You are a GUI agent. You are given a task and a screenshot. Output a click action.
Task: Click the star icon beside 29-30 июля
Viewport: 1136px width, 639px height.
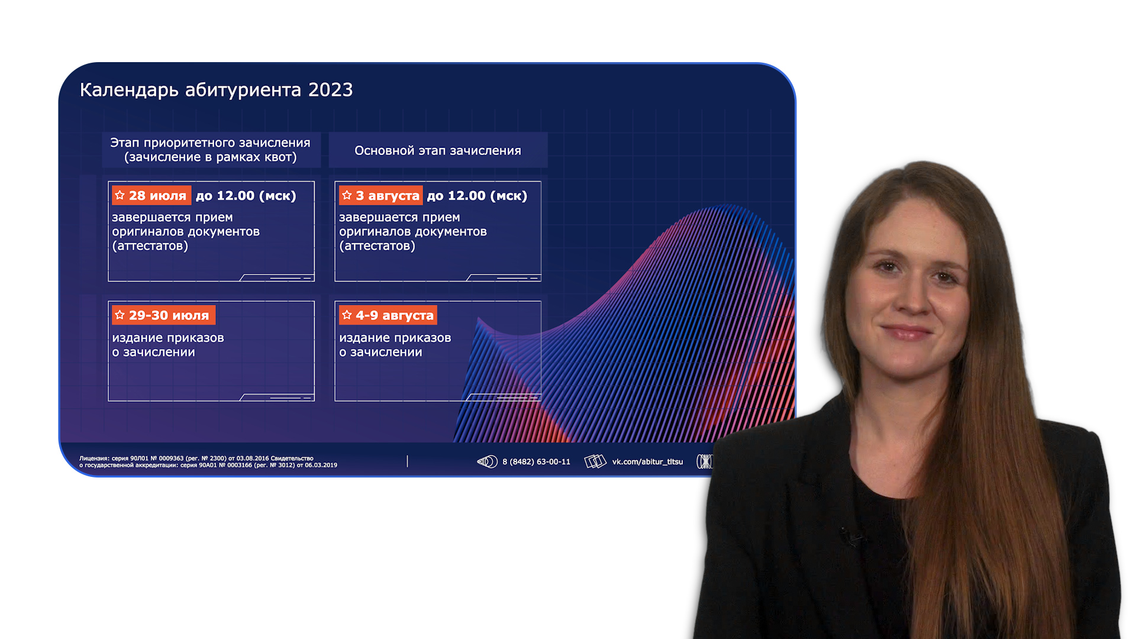120,315
